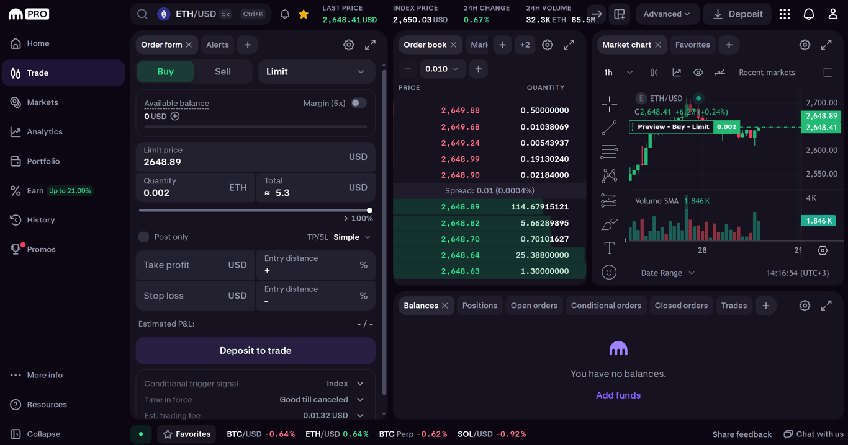Screen dimensions: 848x445
Task: Click the price alert bell next to ETH/USD
Action: pyautogui.click(x=285, y=14)
